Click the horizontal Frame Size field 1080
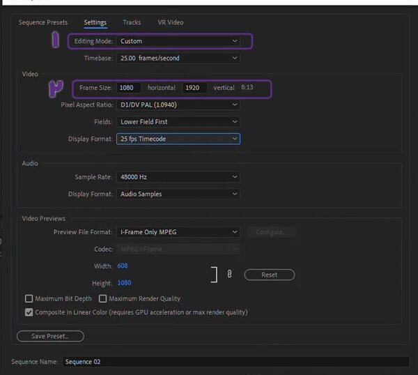The image size is (418, 375). [128, 88]
